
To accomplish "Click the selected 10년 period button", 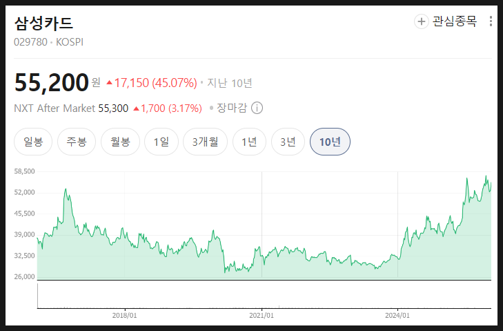I will tap(330, 142).
